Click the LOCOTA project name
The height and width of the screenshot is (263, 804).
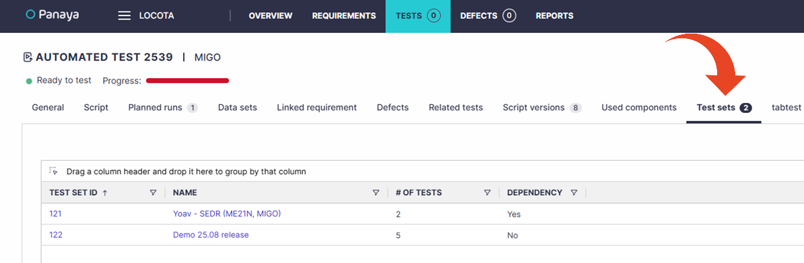point(156,16)
